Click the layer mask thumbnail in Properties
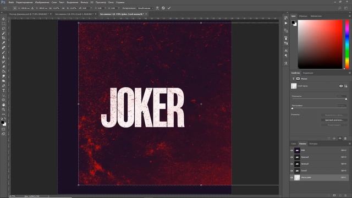 [x=294, y=86]
